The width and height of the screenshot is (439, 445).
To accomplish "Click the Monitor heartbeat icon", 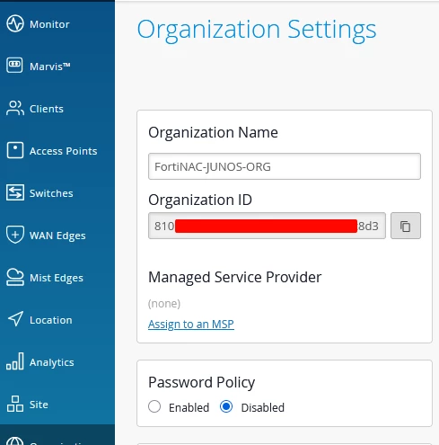I will tap(15, 23).
